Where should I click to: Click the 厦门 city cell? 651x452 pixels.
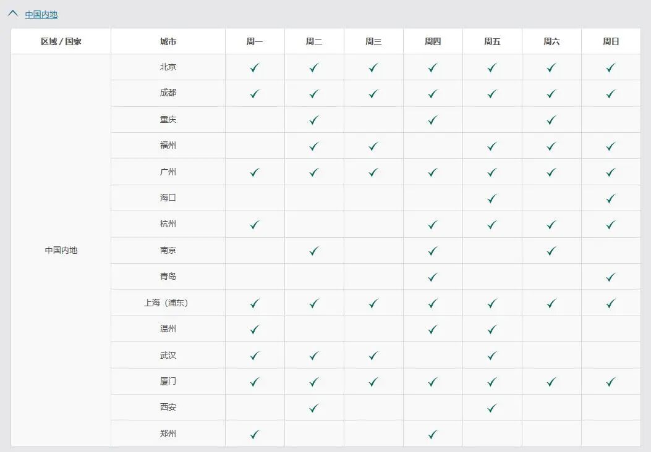click(168, 382)
